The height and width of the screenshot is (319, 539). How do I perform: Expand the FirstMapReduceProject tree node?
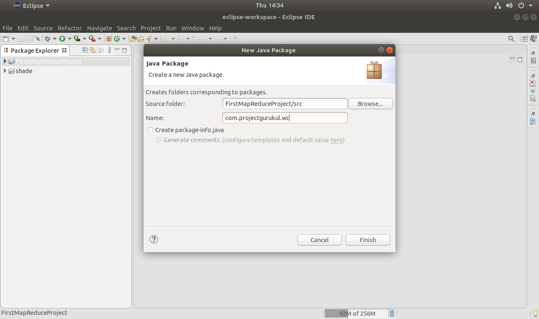point(5,61)
